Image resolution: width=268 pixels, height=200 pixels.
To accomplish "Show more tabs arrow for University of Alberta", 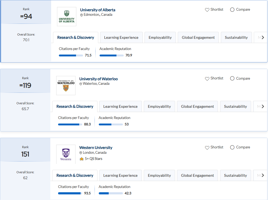I will pyautogui.click(x=263, y=37).
